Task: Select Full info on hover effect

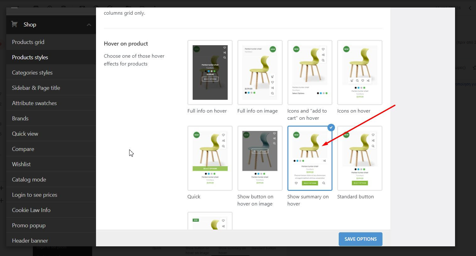Action: pyautogui.click(x=210, y=72)
